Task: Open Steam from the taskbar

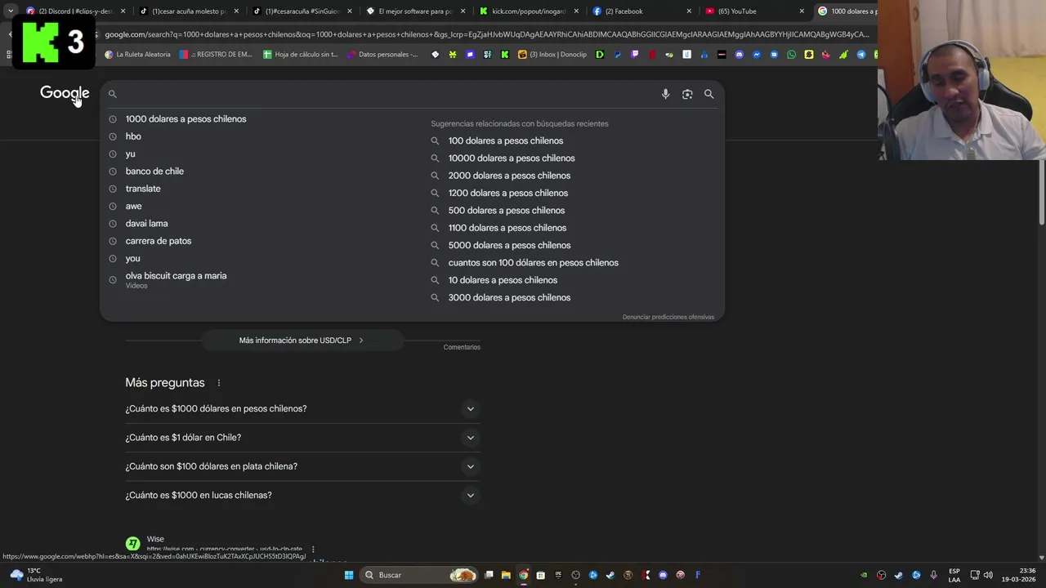Action: point(610,575)
